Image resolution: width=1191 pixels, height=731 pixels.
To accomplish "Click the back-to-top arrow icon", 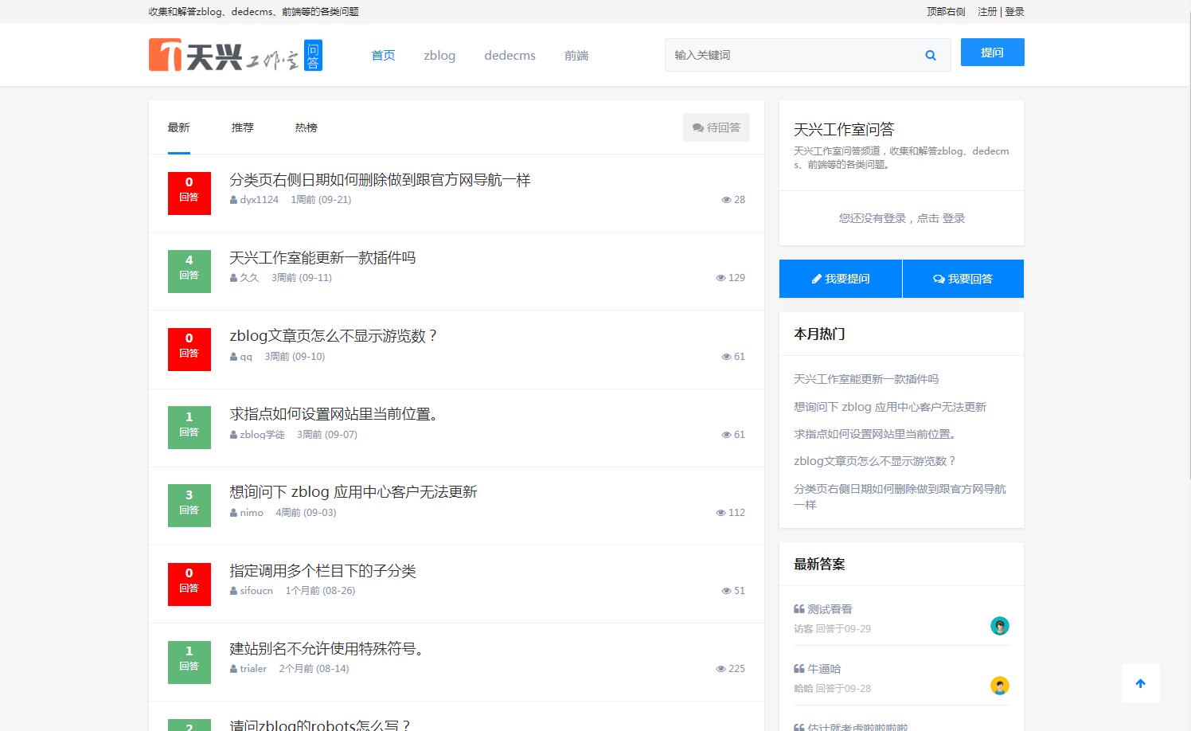I will pyautogui.click(x=1140, y=683).
